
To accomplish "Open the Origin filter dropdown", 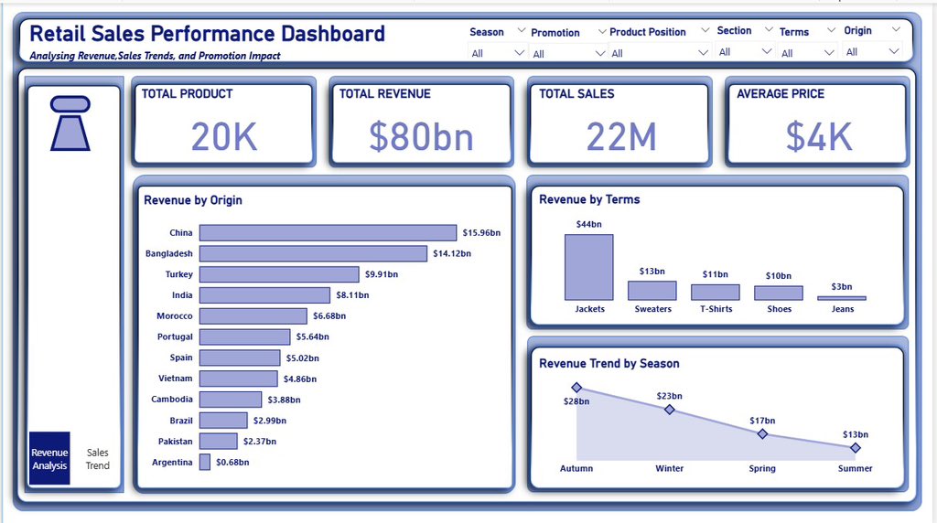I will [x=872, y=52].
